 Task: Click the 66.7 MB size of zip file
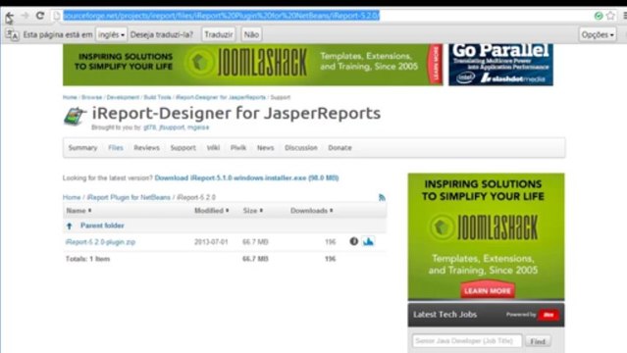click(x=255, y=242)
